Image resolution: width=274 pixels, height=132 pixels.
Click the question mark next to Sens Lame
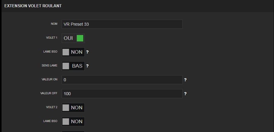pyautogui.click(x=87, y=66)
